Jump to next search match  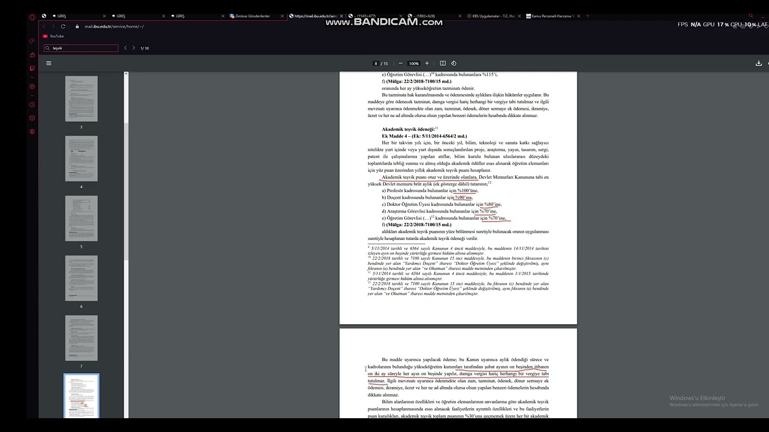133,48
